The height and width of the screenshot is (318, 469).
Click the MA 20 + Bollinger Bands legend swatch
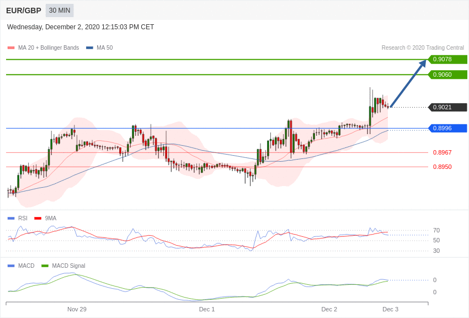point(11,47)
